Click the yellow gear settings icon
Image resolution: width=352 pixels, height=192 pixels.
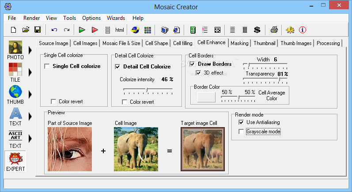tap(290, 30)
